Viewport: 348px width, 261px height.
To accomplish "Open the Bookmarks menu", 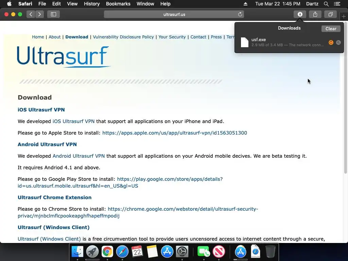I will (118, 4).
